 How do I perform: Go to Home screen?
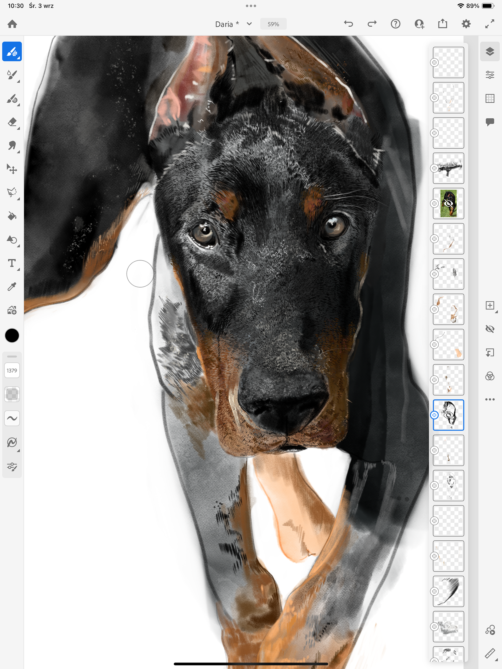12,24
